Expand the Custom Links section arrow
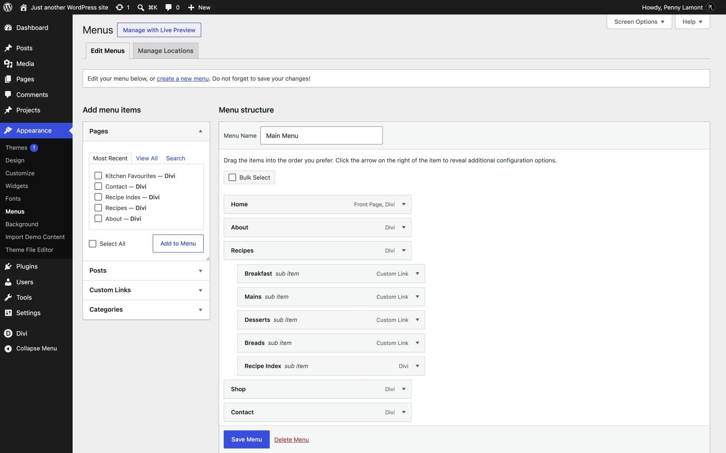Image resolution: width=726 pixels, height=453 pixels. coord(201,290)
